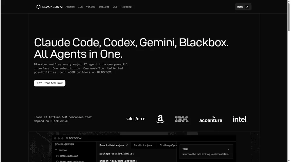The height and width of the screenshot is (162, 291).
Task: Open RateLimiter.java in the file tree
Action: 69,156
